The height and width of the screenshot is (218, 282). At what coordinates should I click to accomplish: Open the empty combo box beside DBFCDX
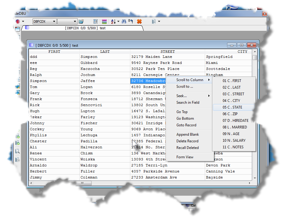point(67,21)
